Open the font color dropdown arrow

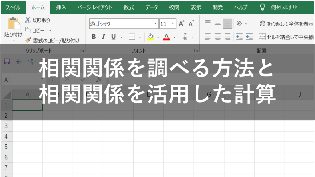174,37
